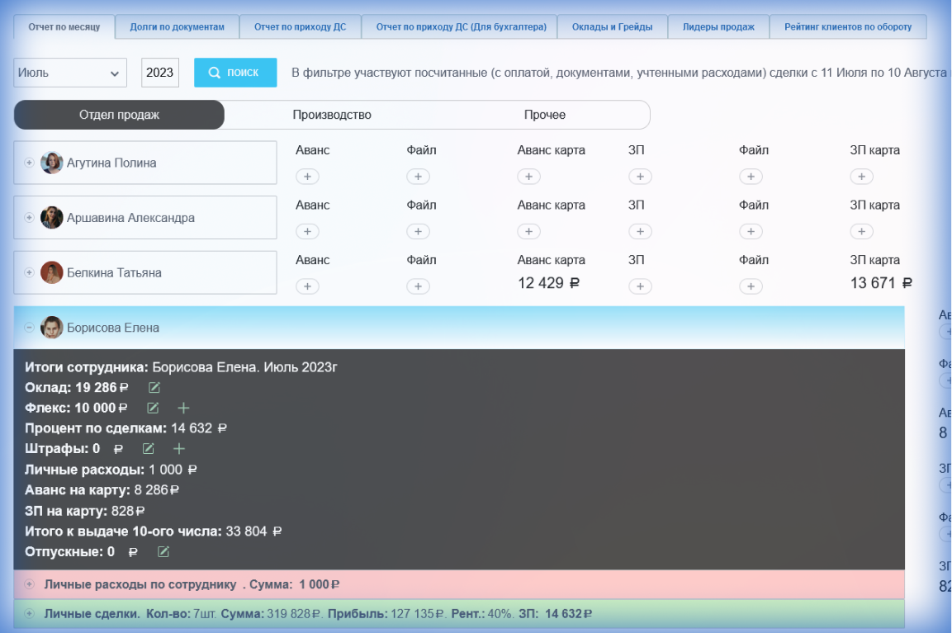Edit Штрафы using the pencil icon
952x633 pixels.
coord(148,448)
